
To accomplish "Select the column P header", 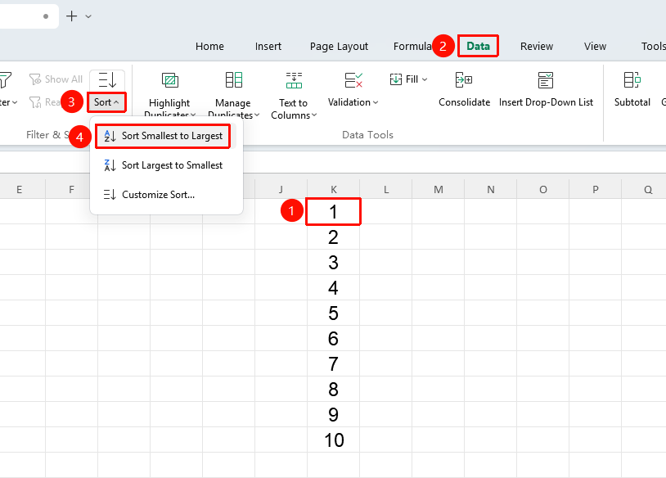I will [x=596, y=190].
